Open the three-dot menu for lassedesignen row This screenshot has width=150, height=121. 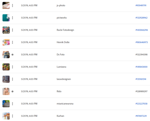[13, 79]
